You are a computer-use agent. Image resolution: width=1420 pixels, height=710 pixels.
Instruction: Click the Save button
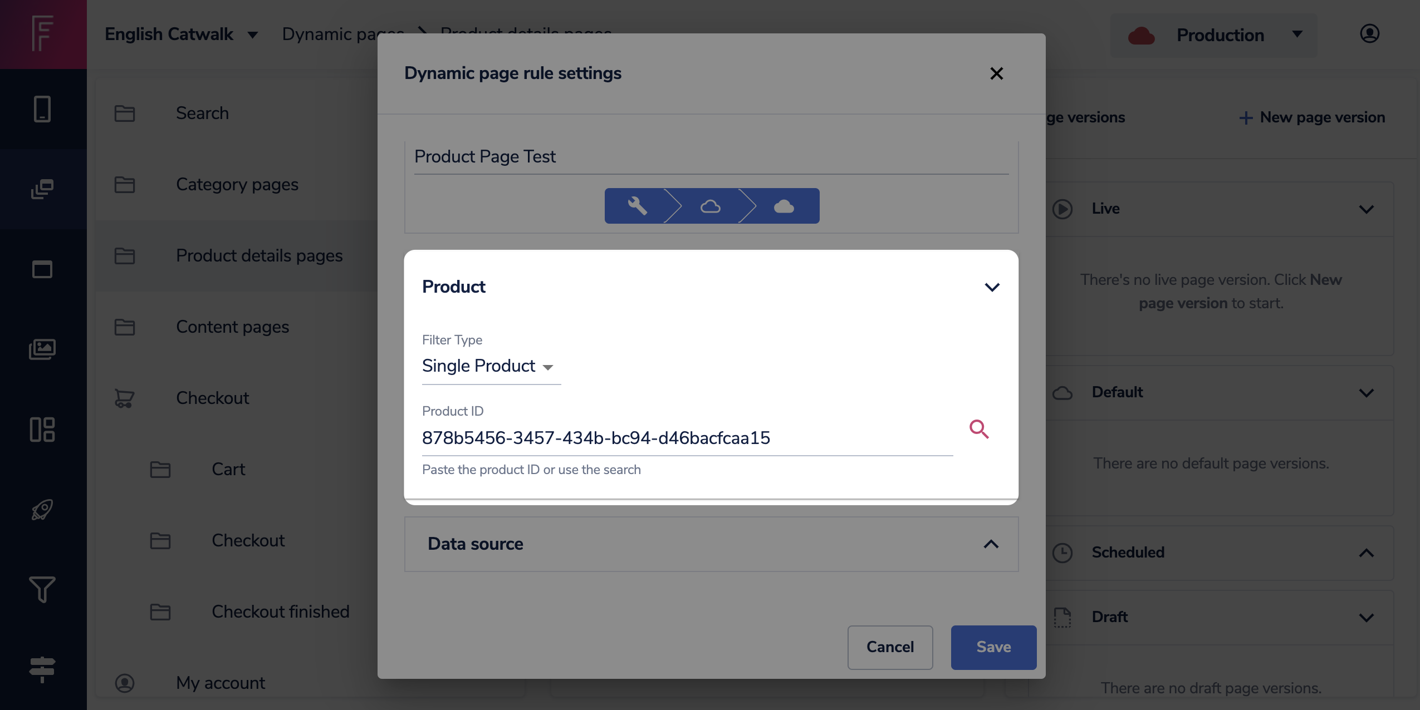(x=993, y=647)
